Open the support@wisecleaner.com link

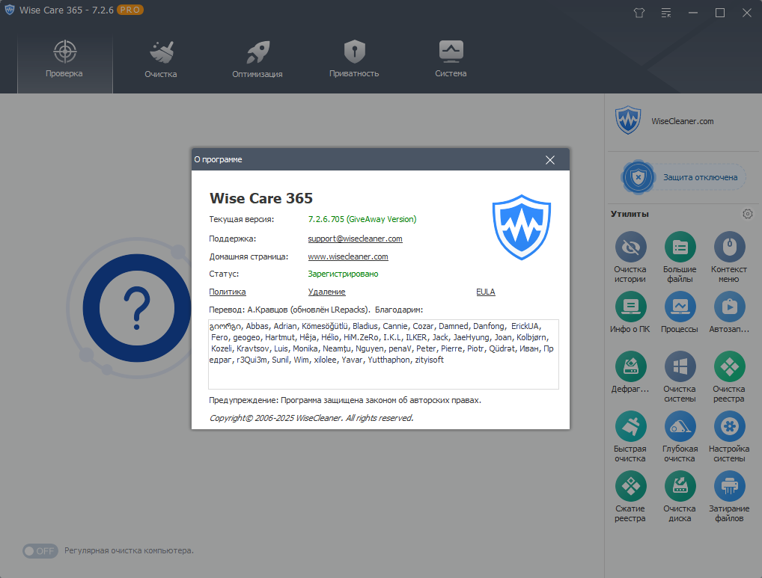tap(356, 239)
